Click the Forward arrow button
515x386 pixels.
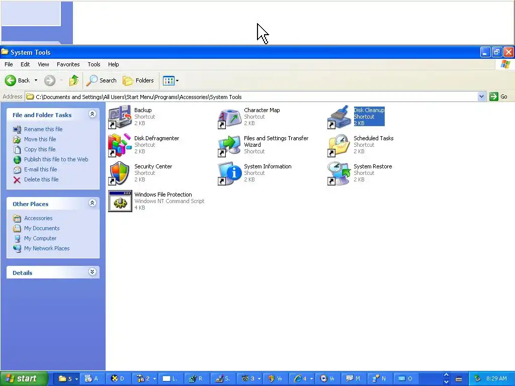[x=50, y=80]
